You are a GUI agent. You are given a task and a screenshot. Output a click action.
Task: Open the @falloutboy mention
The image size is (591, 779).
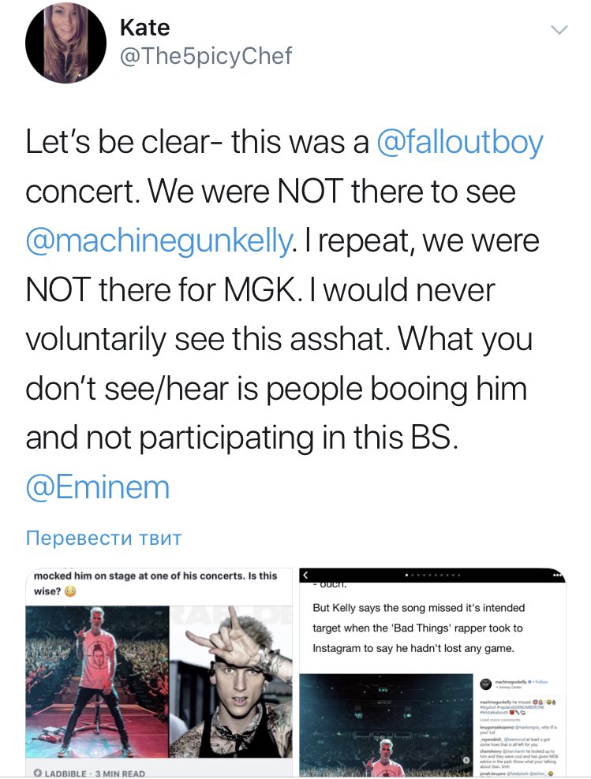[x=461, y=143]
